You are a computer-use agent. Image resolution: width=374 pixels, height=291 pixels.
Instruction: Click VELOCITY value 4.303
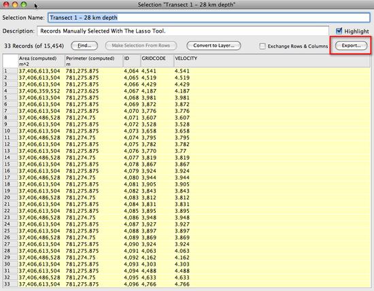click(x=182, y=264)
